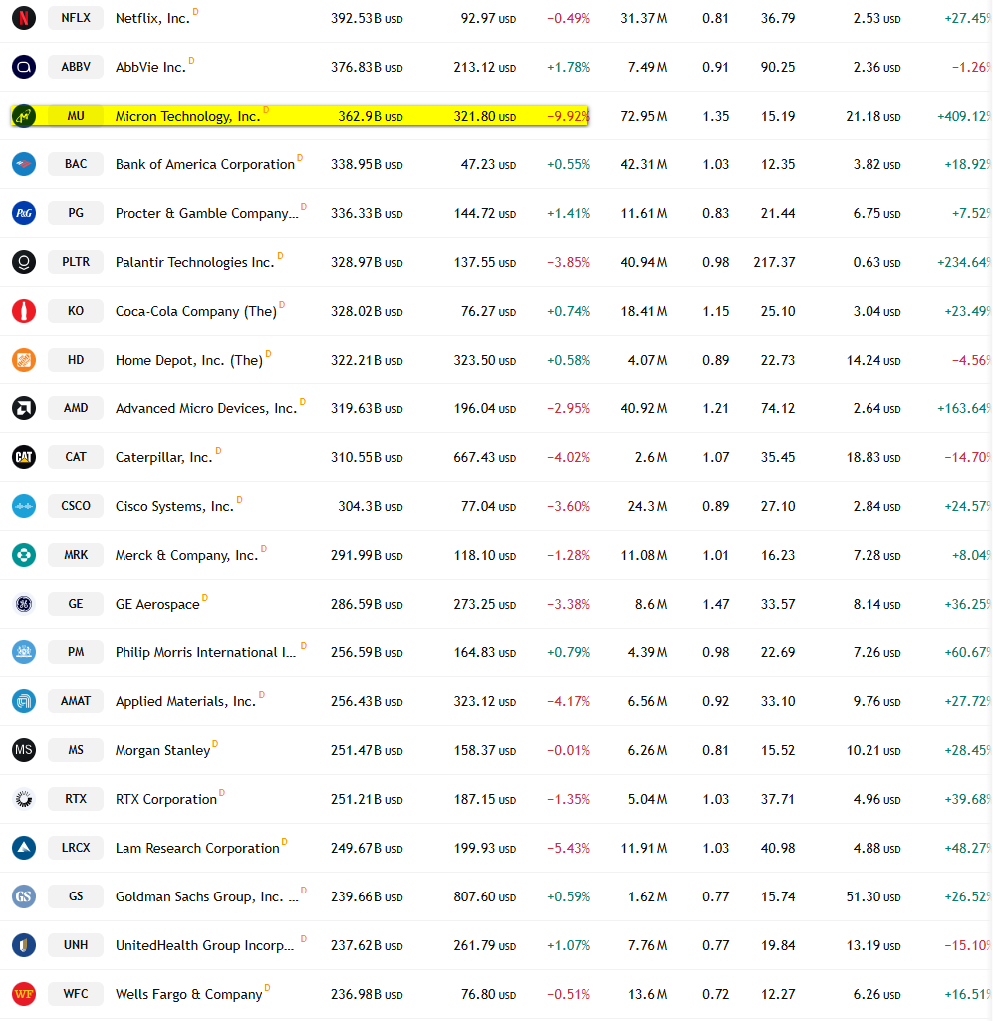The width and height of the screenshot is (993, 1021).
Task: Click the Morgan Stanley logo icon
Action: pyautogui.click(x=24, y=750)
